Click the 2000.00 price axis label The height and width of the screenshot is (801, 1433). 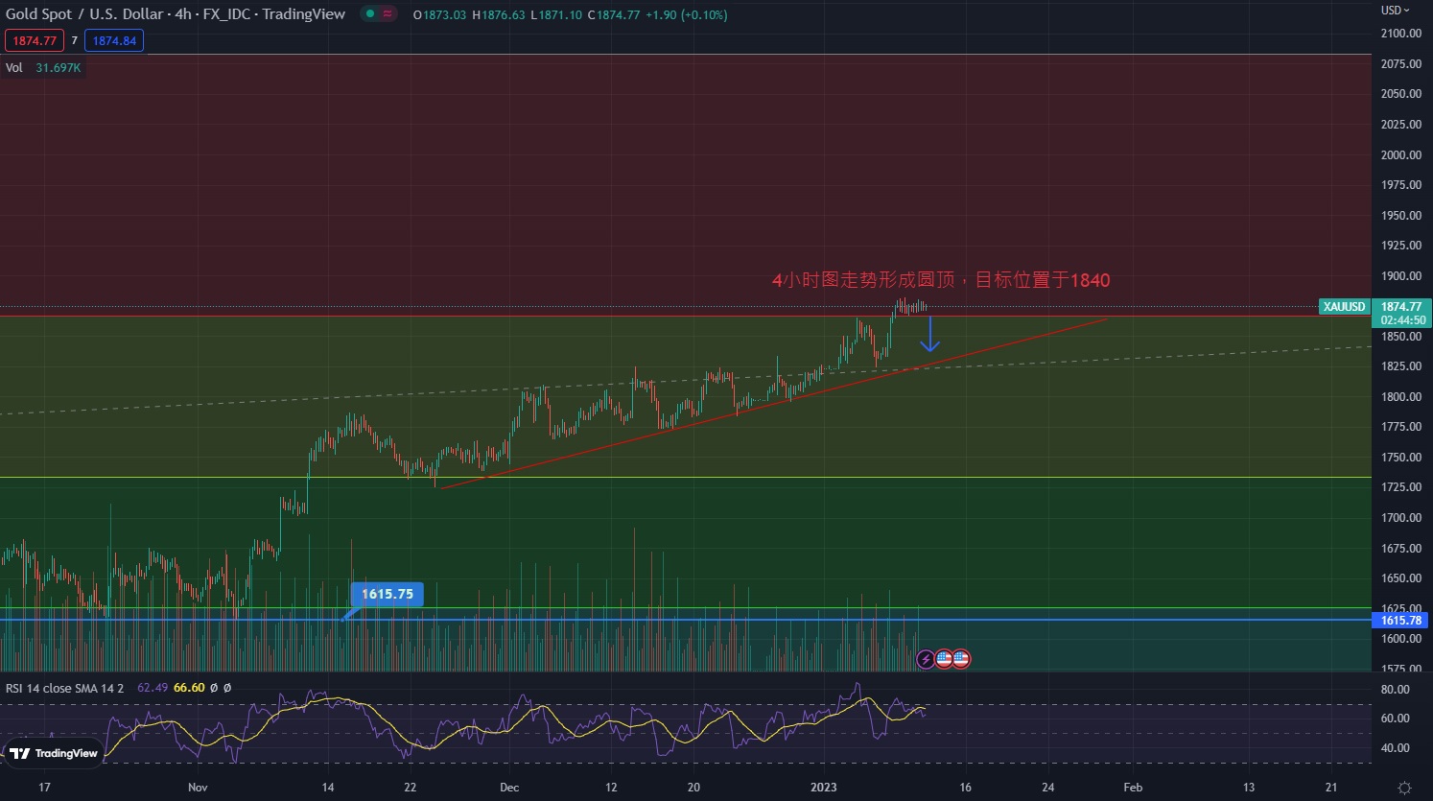pyautogui.click(x=1401, y=155)
